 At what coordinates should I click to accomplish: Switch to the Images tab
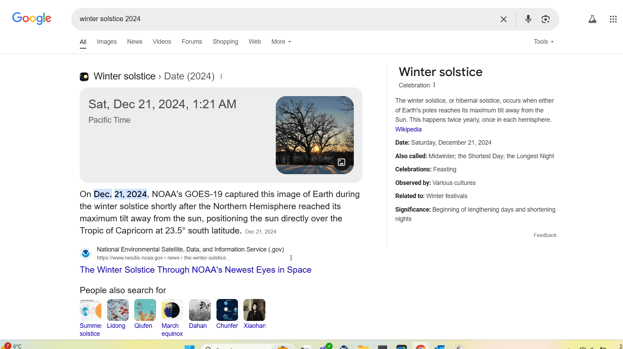click(106, 42)
